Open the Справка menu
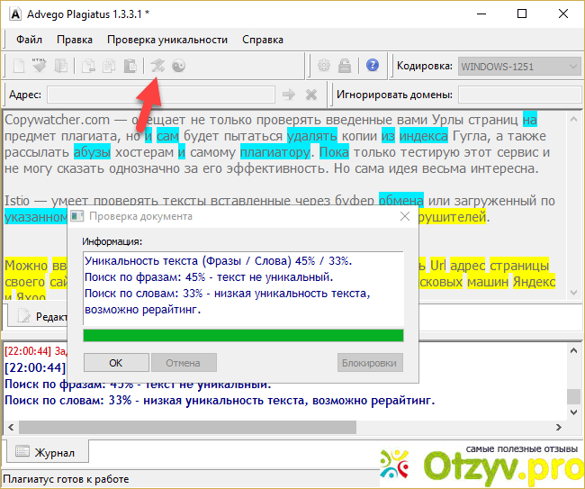 263,40
